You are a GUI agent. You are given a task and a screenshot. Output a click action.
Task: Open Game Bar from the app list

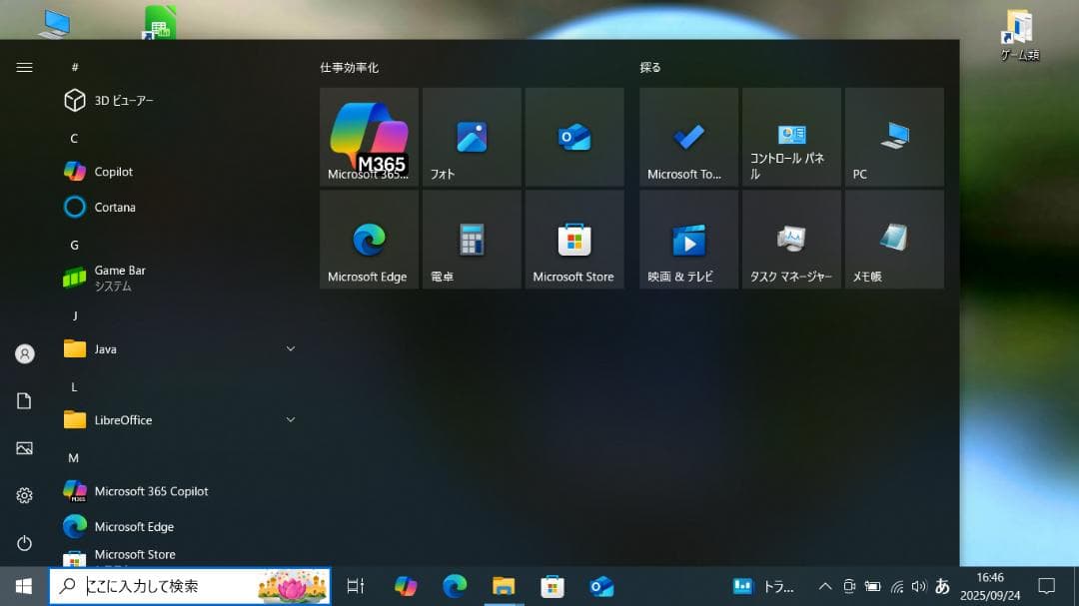tap(180, 278)
